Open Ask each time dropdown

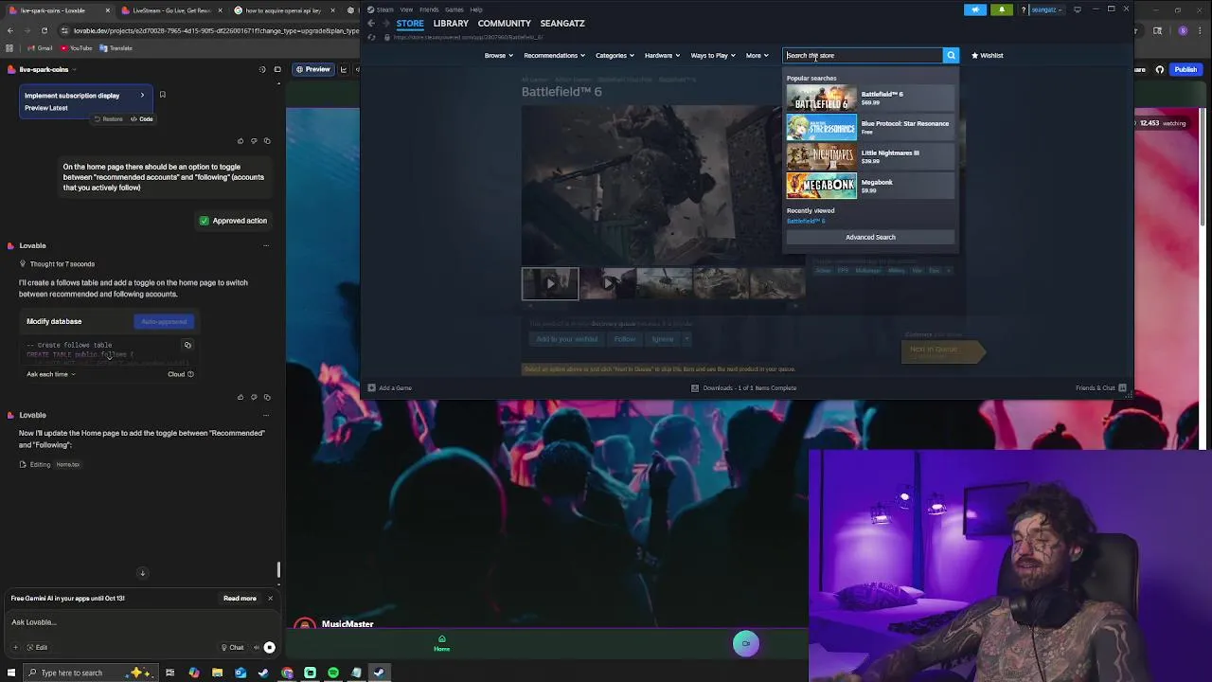tap(51, 374)
